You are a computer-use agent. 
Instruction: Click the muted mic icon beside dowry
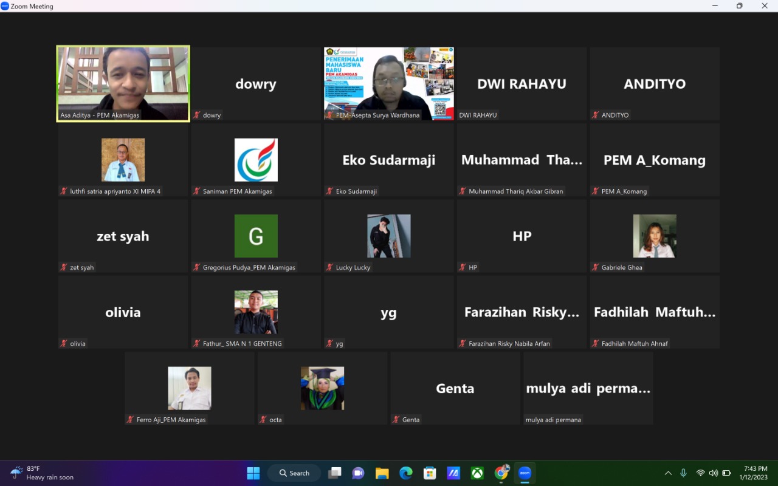tap(197, 115)
